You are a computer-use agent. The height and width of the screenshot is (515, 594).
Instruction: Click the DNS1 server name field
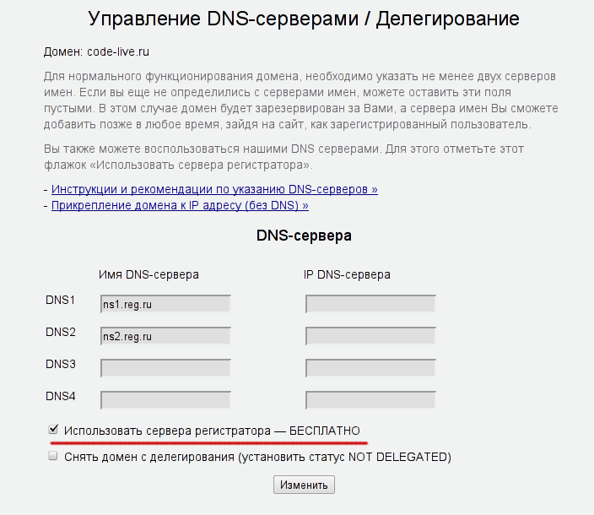coord(165,304)
